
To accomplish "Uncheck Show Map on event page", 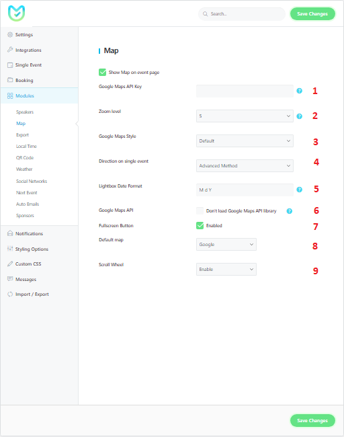I will [102, 73].
